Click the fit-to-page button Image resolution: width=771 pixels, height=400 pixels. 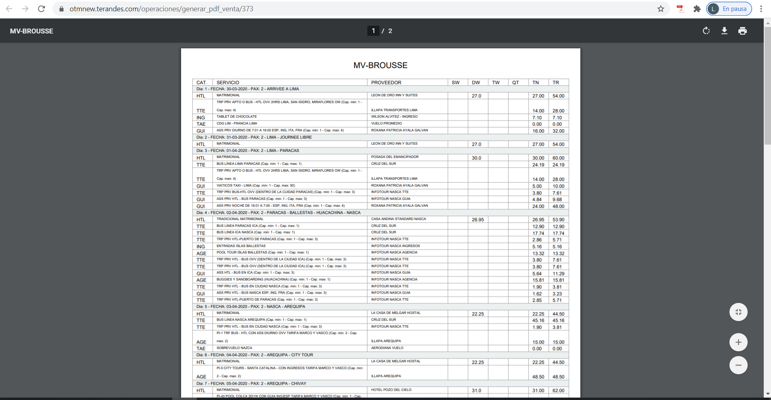pos(738,312)
